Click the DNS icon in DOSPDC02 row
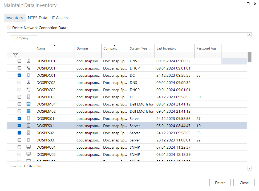 pyautogui.click(x=29, y=82)
